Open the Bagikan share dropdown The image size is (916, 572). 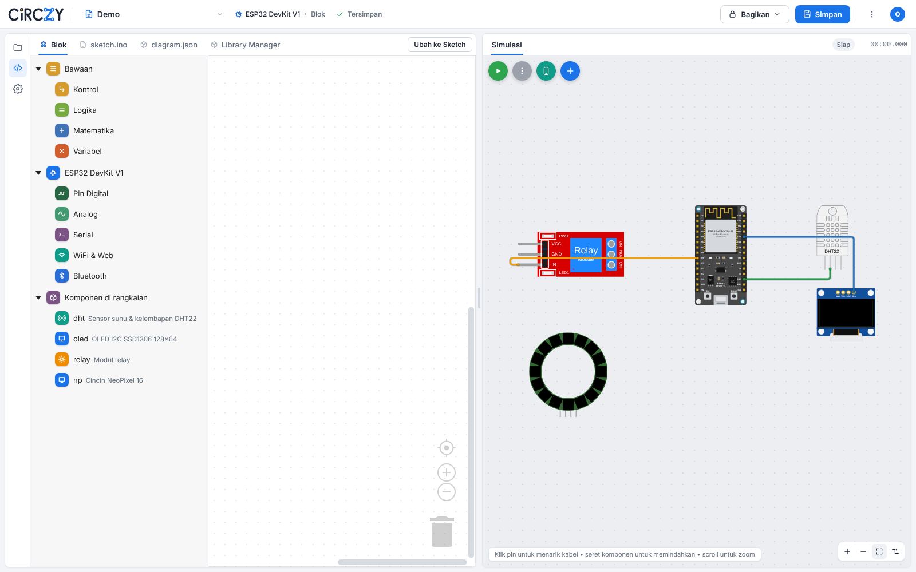[x=755, y=14]
